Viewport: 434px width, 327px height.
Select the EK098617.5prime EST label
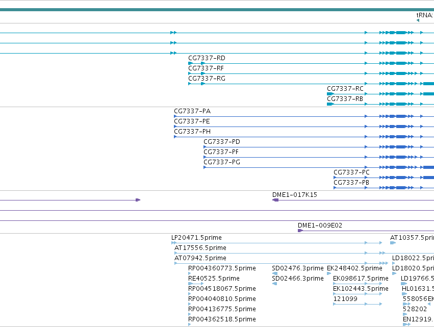tap(361, 279)
